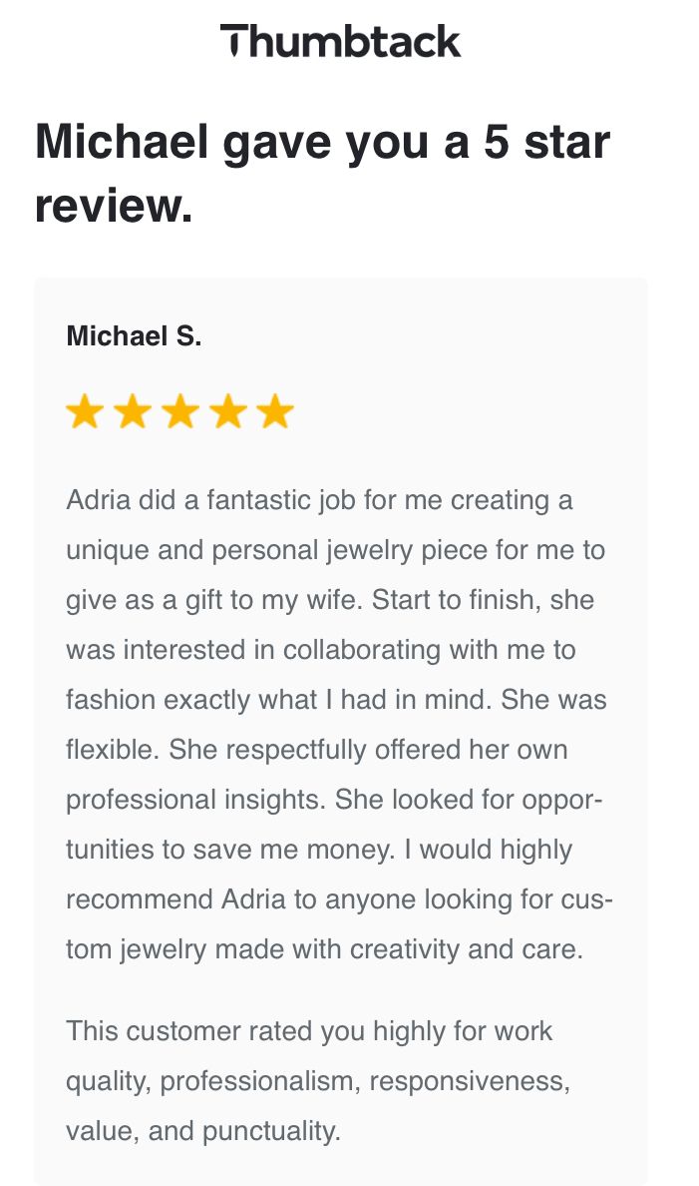This screenshot has width=699, height=1186.
Task: Click the Thumbtack logo at top
Action: click(340, 41)
